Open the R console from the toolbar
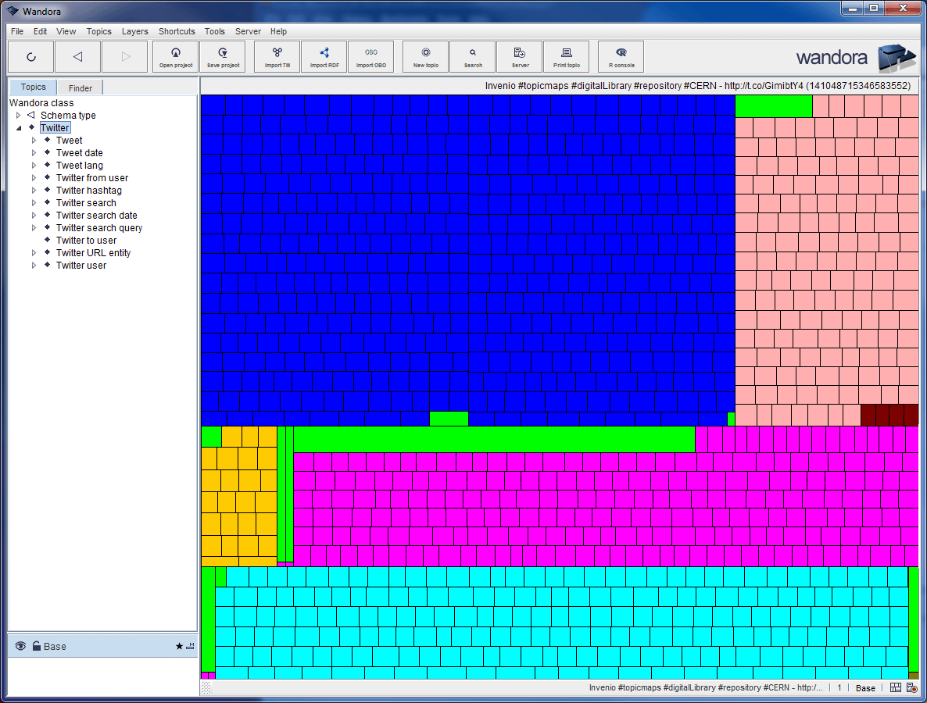 [621, 56]
